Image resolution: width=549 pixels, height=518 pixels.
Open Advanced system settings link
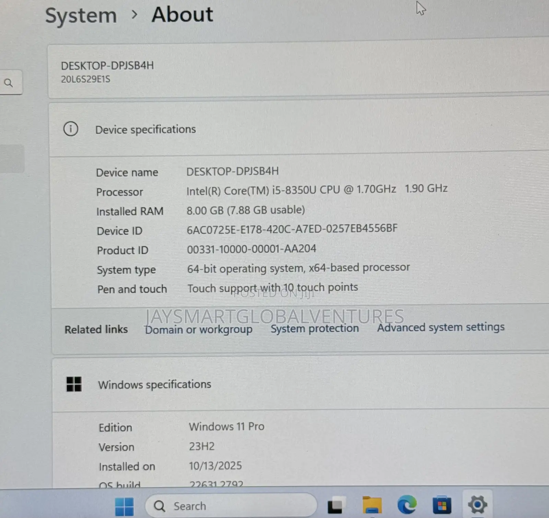click(x=441, y=327)
